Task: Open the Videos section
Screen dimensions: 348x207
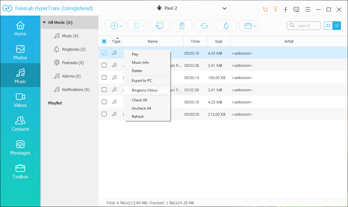Action: (x=20, y=100)
